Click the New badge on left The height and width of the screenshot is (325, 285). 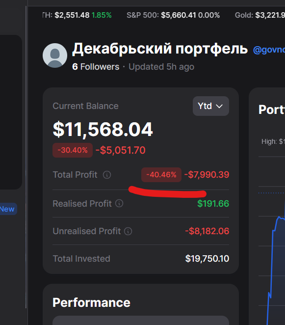(x=7, y=209)
